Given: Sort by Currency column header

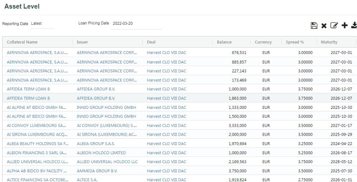Looking at the screenshot, I should click(263, 42).
